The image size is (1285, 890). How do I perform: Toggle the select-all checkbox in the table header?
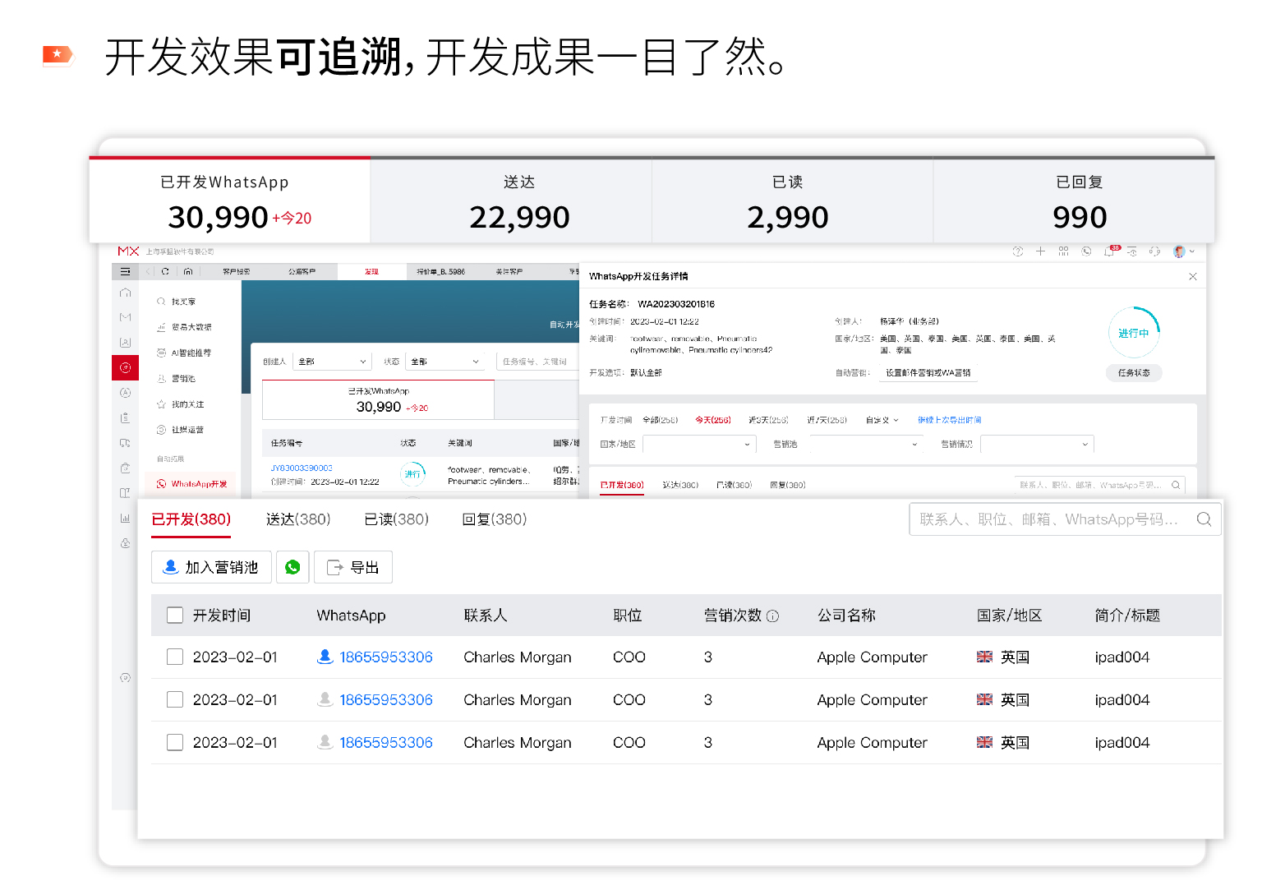pyautogui.click(x=175, y=615)
